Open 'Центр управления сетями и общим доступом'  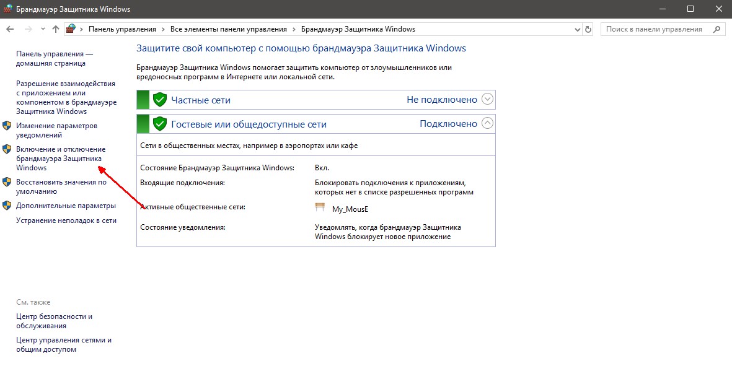point(64,344)
